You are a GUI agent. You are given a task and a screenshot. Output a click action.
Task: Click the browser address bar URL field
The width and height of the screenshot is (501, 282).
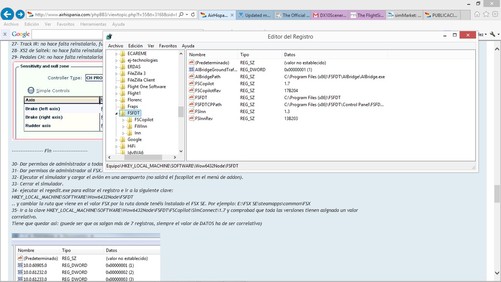(106, 15)
